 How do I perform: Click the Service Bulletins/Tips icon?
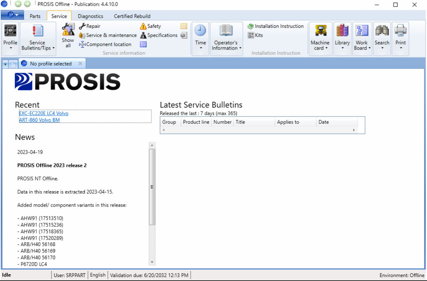38,31
